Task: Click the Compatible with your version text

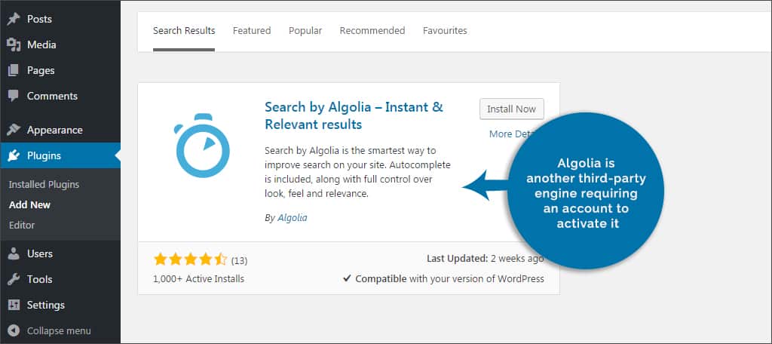Action: tap(443, 279)
